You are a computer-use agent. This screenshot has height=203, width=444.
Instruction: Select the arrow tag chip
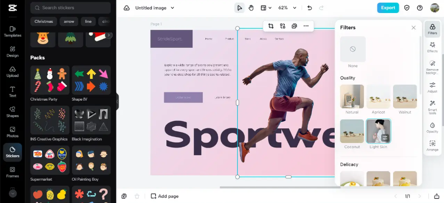click(x=69, y=21)
